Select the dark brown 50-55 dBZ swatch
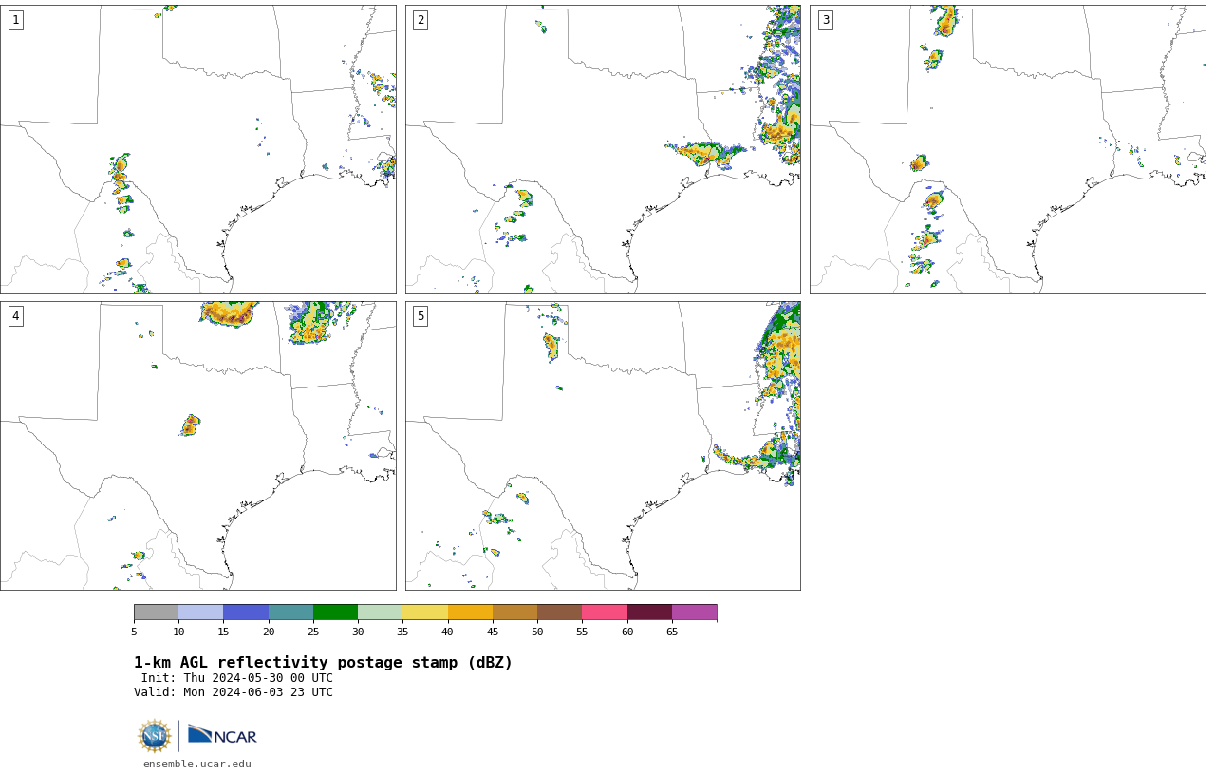This screenshot has width=1215, height=774. coord(559,613)
